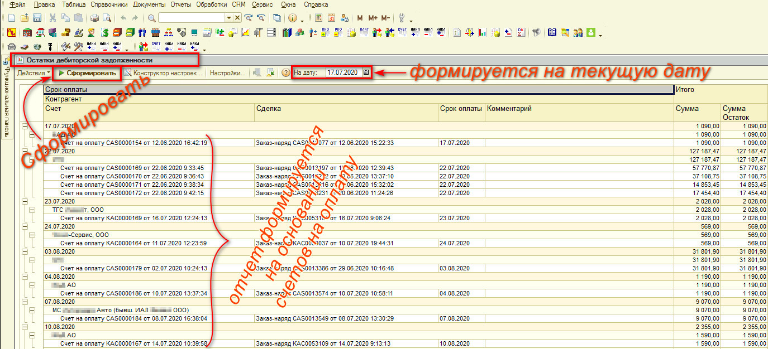Open the Правка menu

click(x=44, y=4)
